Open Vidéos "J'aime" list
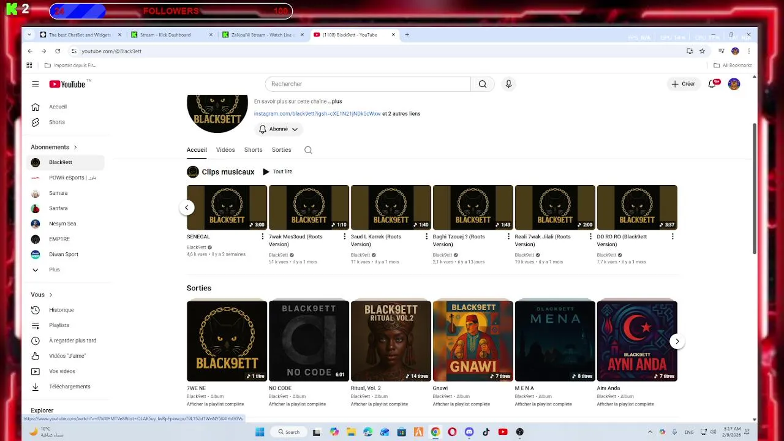This screenshot has width=784, height=441. point(67,356)
